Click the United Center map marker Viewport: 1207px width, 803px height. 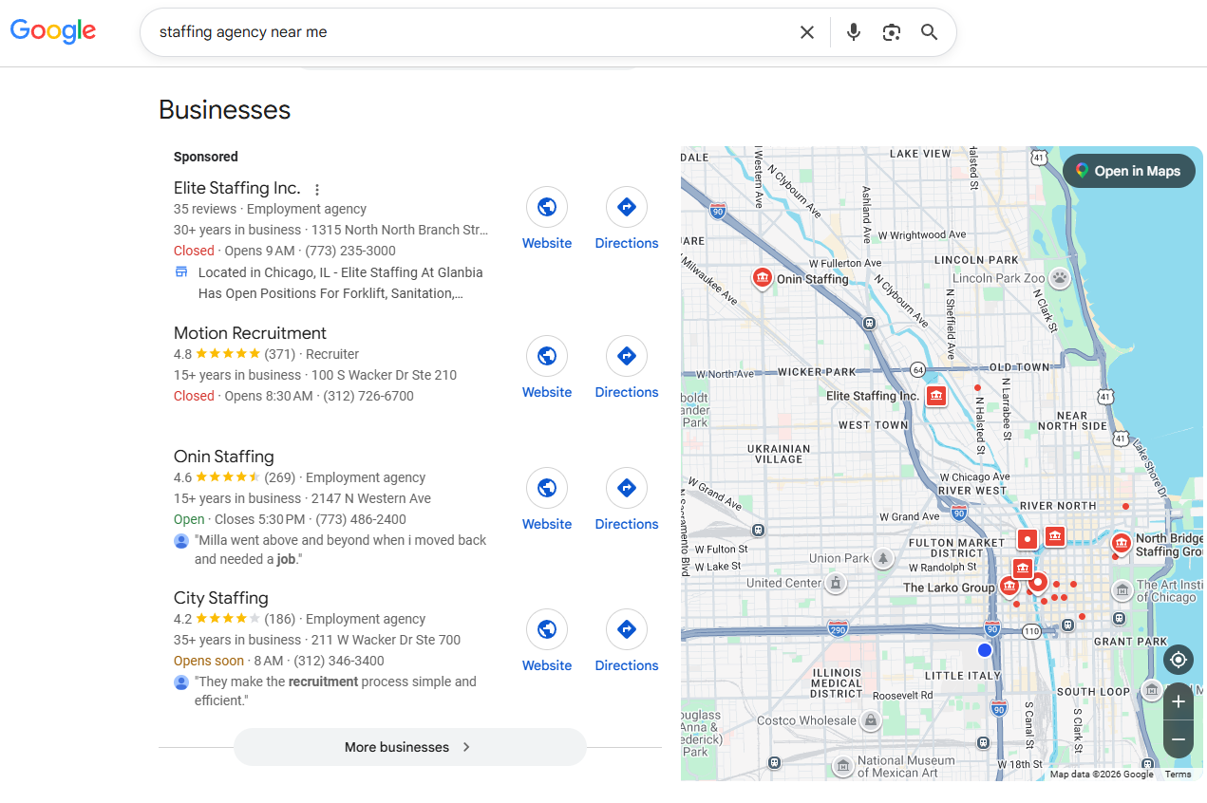(x=836, y=583)
